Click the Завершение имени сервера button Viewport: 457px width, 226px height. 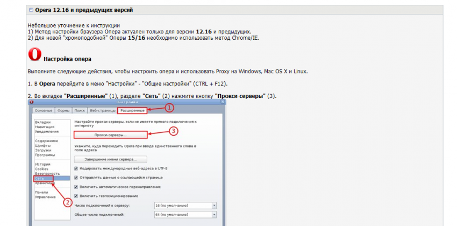click(110, 160)
